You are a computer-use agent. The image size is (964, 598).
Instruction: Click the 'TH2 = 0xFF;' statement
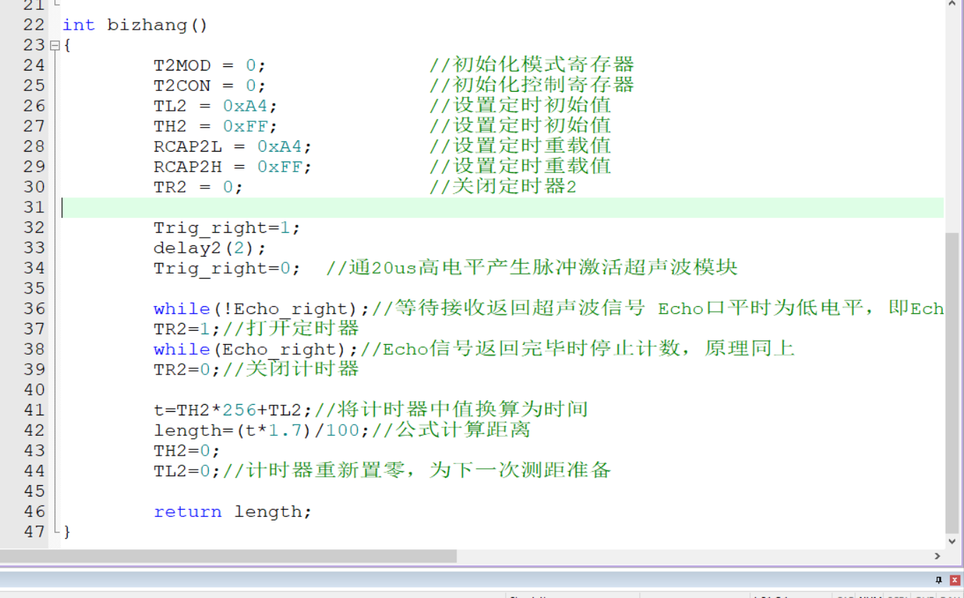(216, 127)
